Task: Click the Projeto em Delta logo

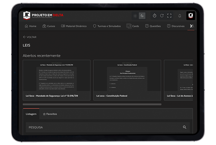Action: point(43,15)
